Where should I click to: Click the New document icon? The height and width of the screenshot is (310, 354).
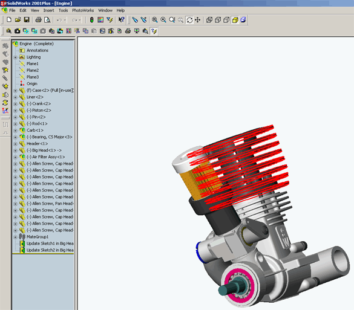point(9,20)
